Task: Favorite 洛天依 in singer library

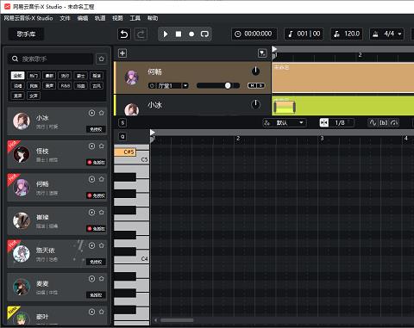Action: (101, 245)
